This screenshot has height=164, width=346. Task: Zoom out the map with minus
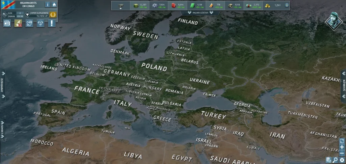(342, 153)
